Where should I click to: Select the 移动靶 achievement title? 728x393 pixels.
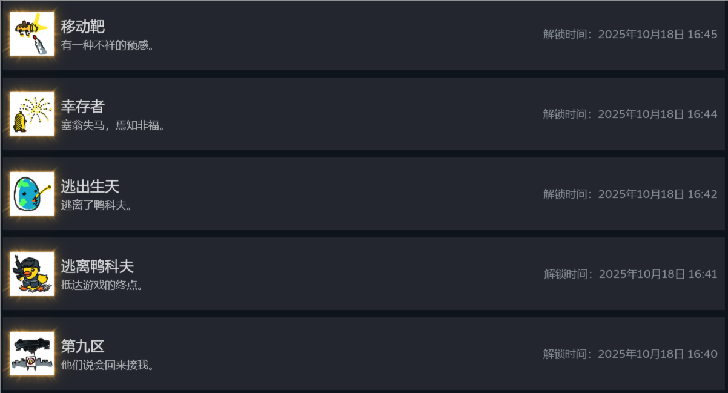click(83, 27)
